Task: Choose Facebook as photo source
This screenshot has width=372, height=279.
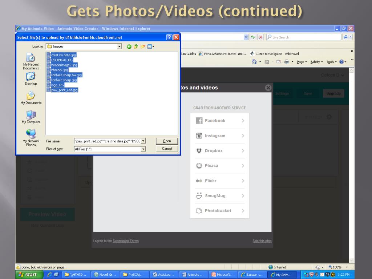Action: coord(220,121)
